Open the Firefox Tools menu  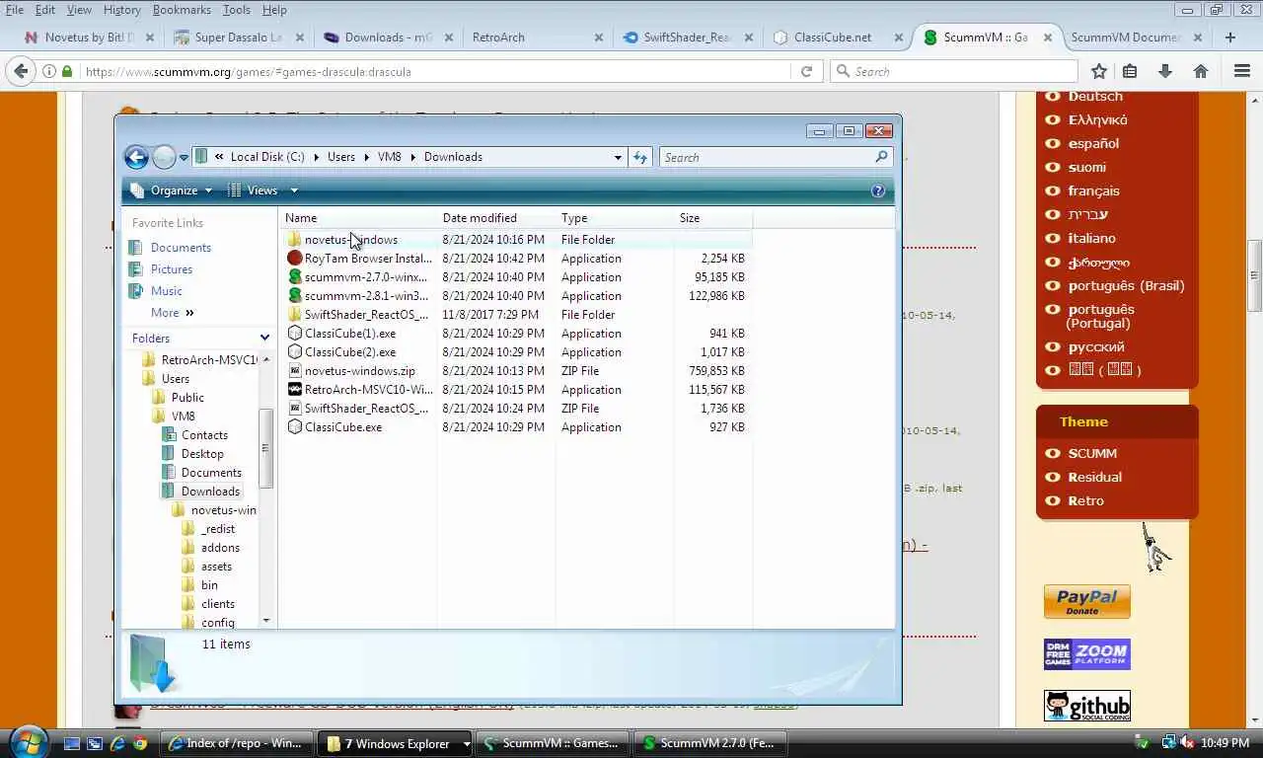click(x=237, y=10)
